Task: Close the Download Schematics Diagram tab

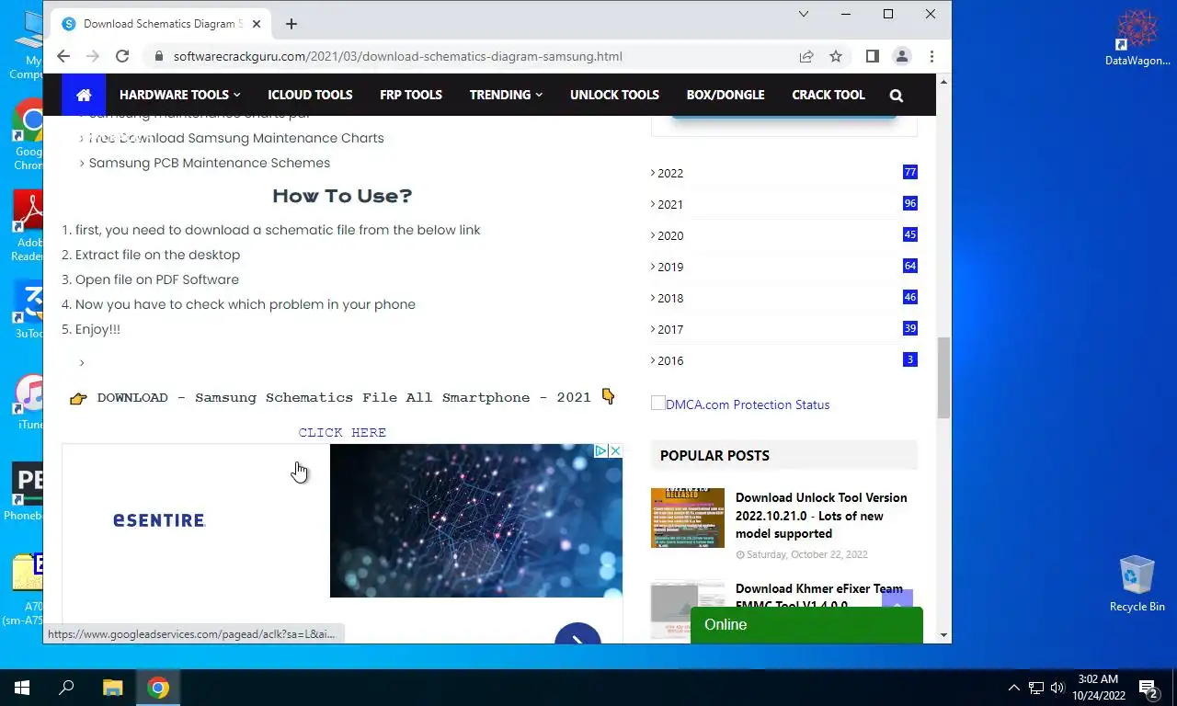Action: (x=256, y=24)
